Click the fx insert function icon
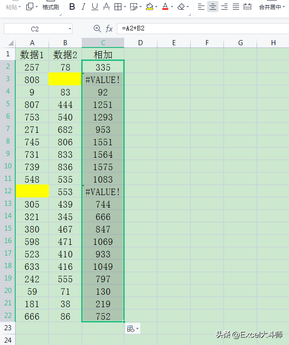289x345 pixels. click(x=109, y=29)
